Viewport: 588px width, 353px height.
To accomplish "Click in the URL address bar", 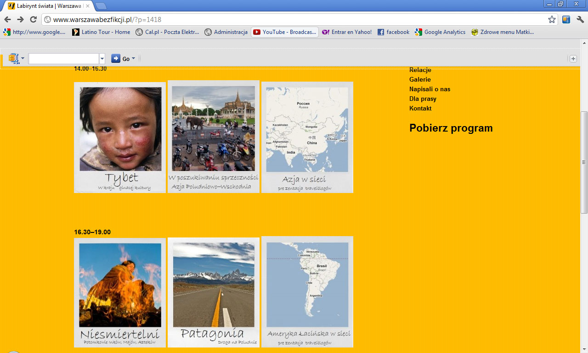I will point(294,19).
